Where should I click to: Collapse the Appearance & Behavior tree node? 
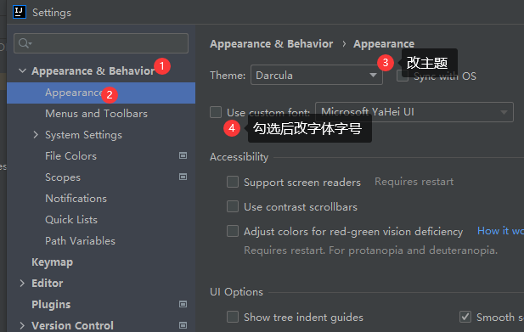click(x=22, y=70)
